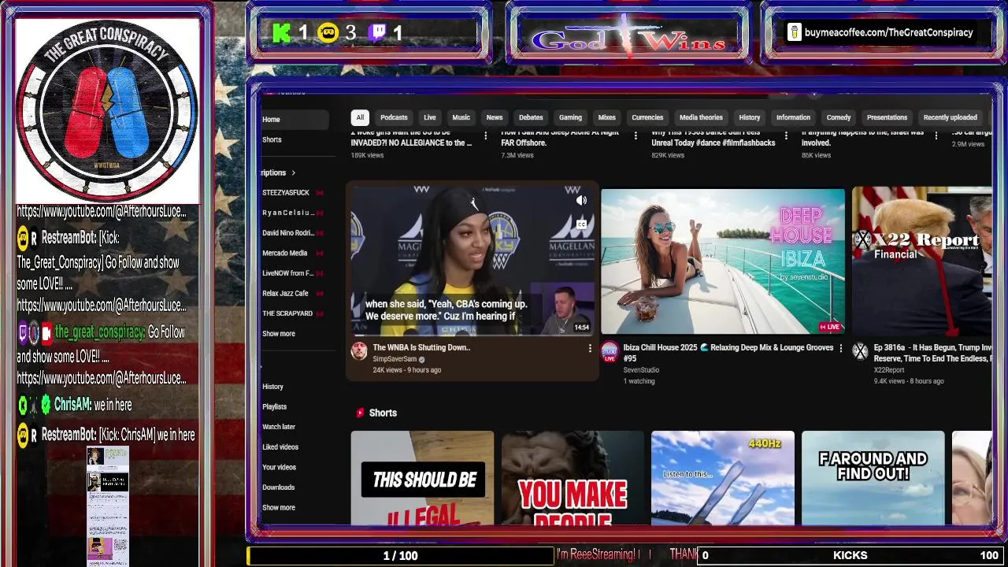Click the coffee cup icon beside buymeacoffee link
This screenshot has width=1008, height=567.
click(x=794, y=32)
